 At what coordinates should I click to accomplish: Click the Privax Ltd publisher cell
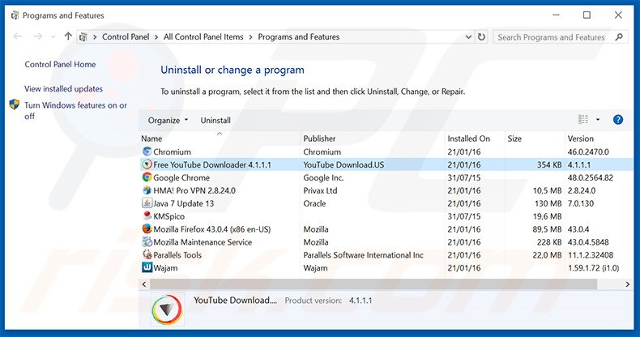click(x=321, y=190)
